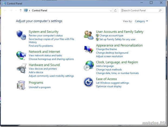Viewport: 168px width, 127px height.
Task: Open Ease of Access round icon
Action: click(88, 82)
